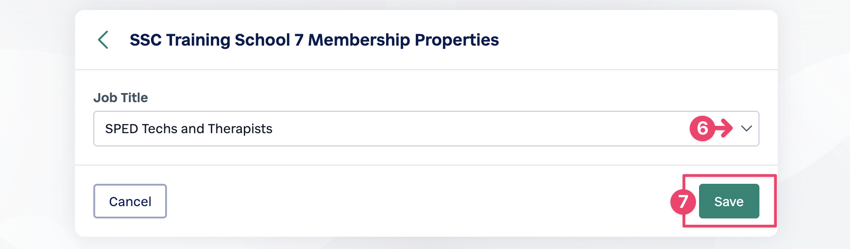This screenshot has height=249, width=850.
Task: Expand the Job Title dropdown chevron
Action: pos(746,129)
